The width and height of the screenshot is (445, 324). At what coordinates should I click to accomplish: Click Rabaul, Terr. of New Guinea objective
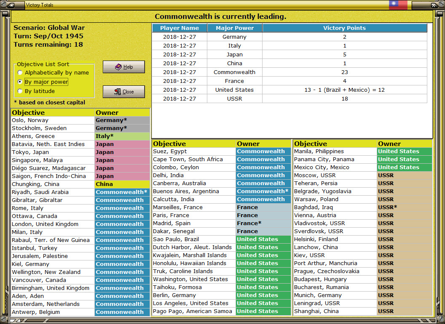tap(53, 240)
